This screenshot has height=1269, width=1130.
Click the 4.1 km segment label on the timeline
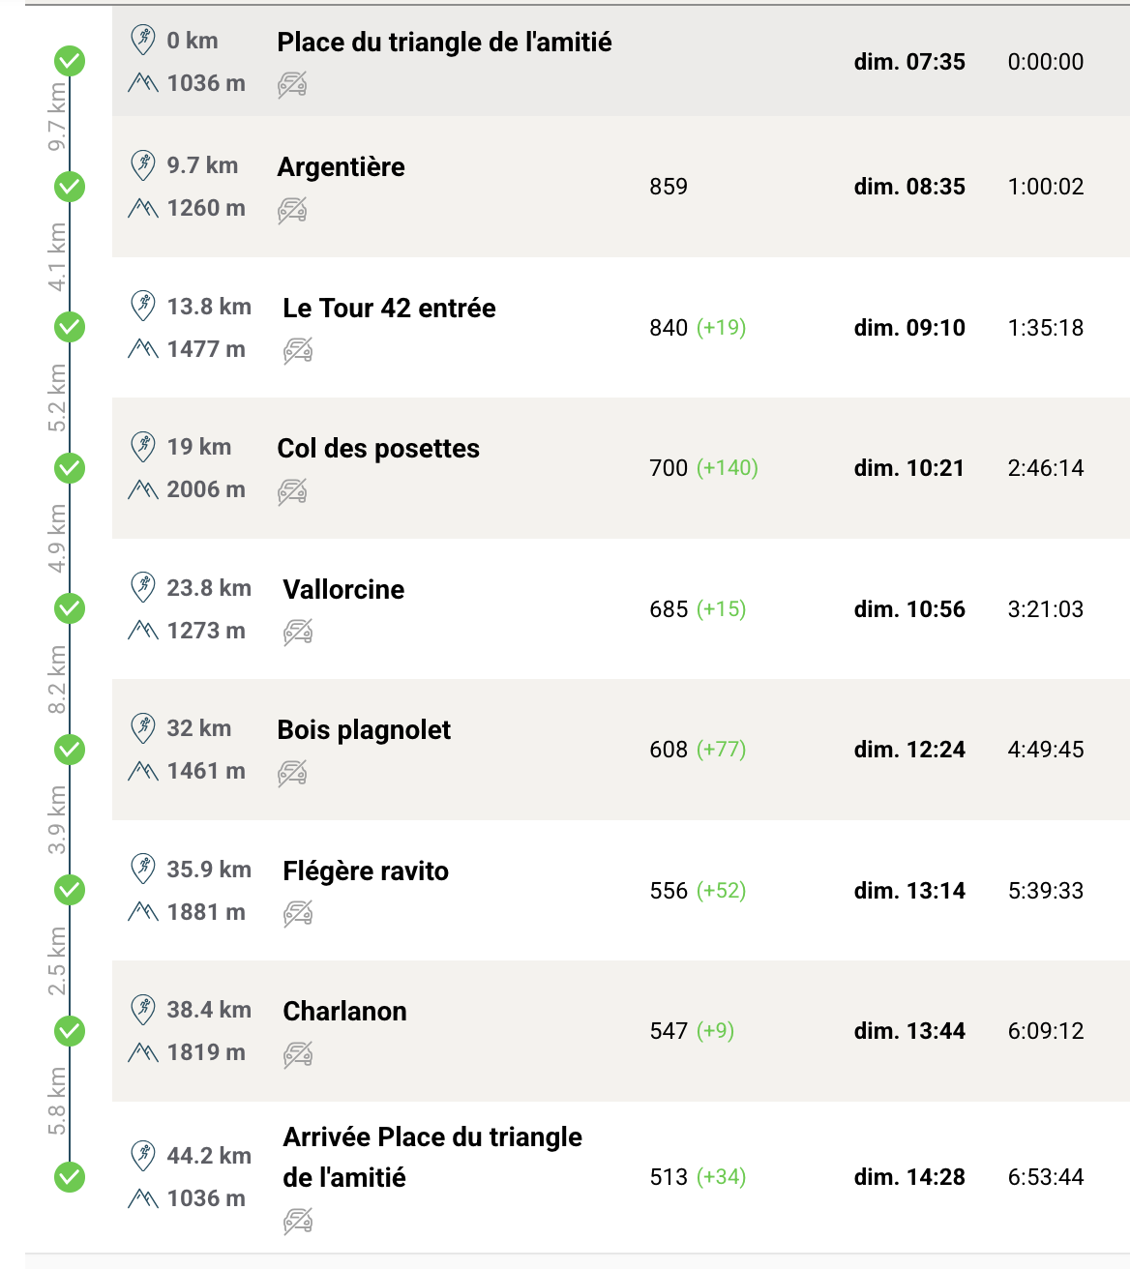point(57,257)
